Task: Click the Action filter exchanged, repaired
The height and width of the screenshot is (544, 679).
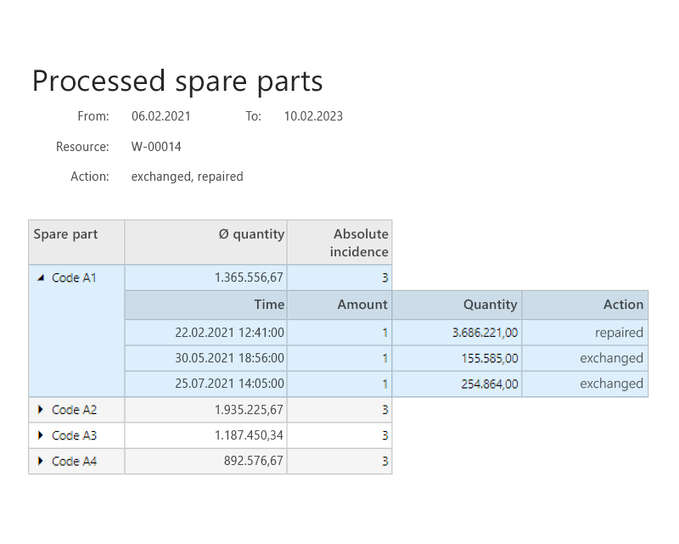Action: [x=187, y=177]
